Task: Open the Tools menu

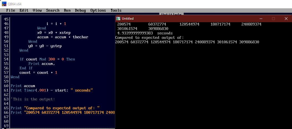Action: point(116,10)
